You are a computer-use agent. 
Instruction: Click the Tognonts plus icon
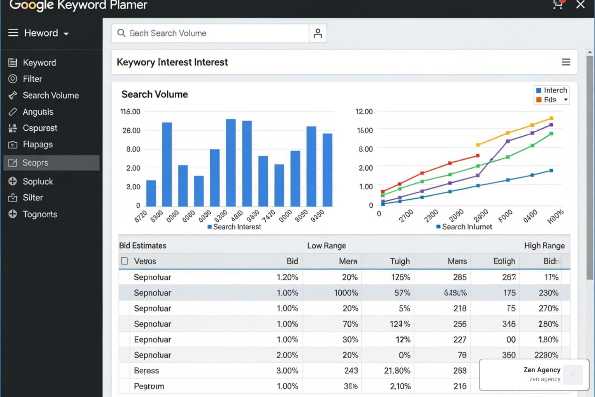coord(13,214)
